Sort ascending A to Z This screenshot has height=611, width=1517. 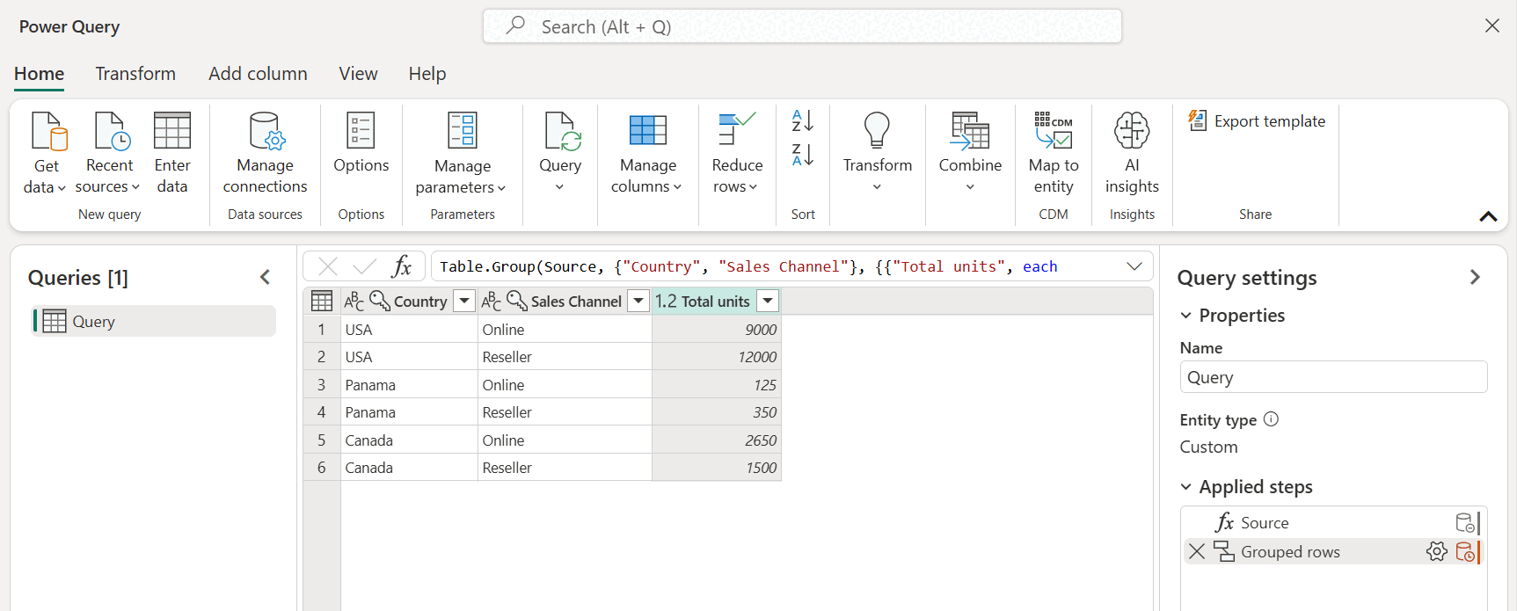click(803, 120)
